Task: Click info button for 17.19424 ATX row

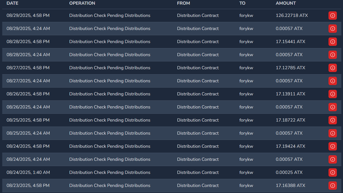Action: [332, 146]
